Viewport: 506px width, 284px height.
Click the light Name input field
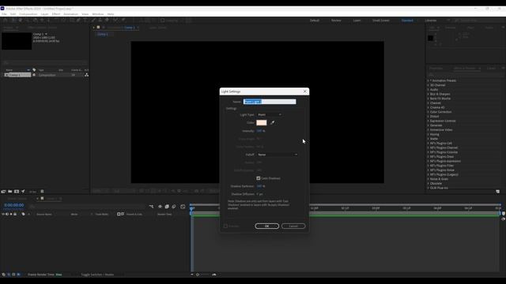tap(270, 102)
